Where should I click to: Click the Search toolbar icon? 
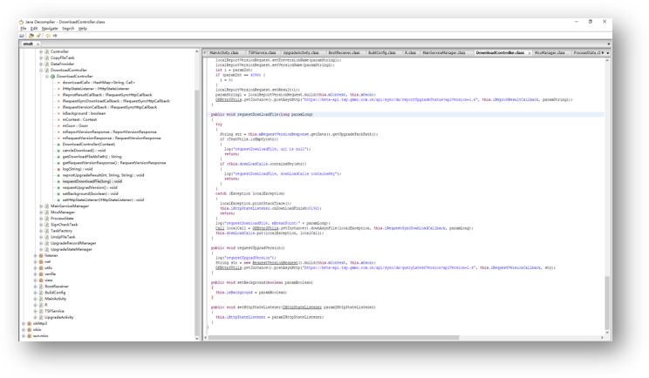click(x=39, y=36)
